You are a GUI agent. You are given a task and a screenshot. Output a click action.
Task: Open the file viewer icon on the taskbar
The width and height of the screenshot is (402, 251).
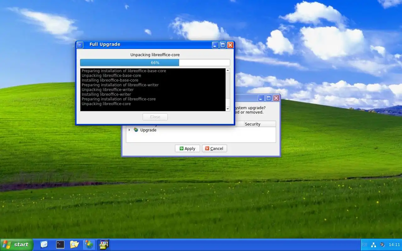pyautogui.click(x=44, y=244)
